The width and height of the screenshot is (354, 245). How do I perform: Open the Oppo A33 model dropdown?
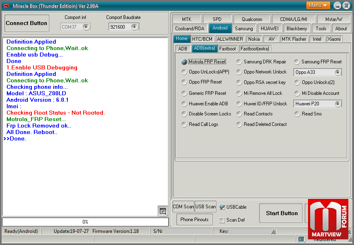click(x=337, y=72)
